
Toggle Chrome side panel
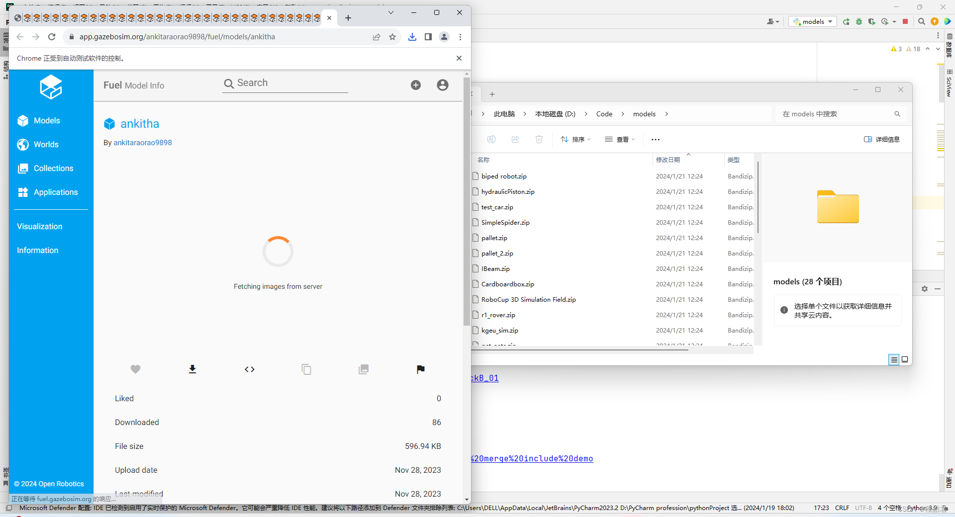tap(428, 37)
